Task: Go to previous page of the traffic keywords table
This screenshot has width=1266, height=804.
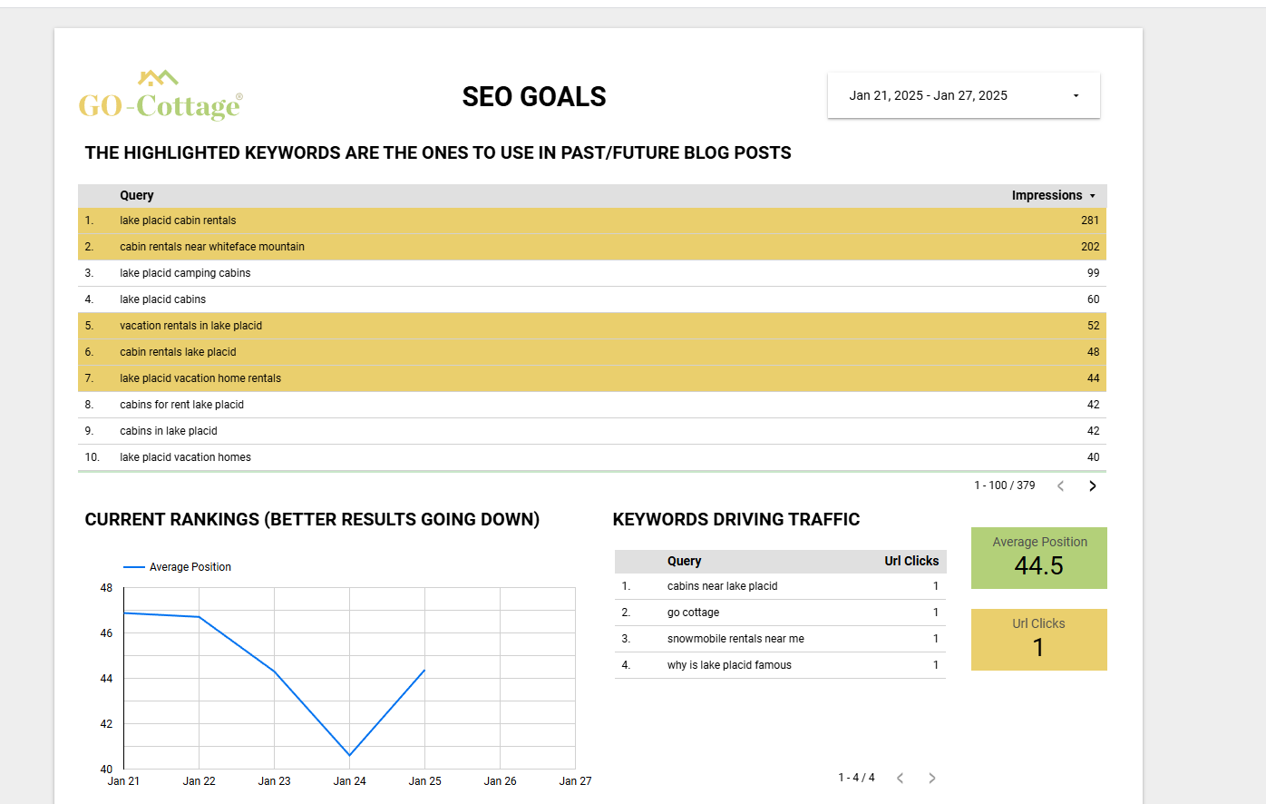Action: 900,778
